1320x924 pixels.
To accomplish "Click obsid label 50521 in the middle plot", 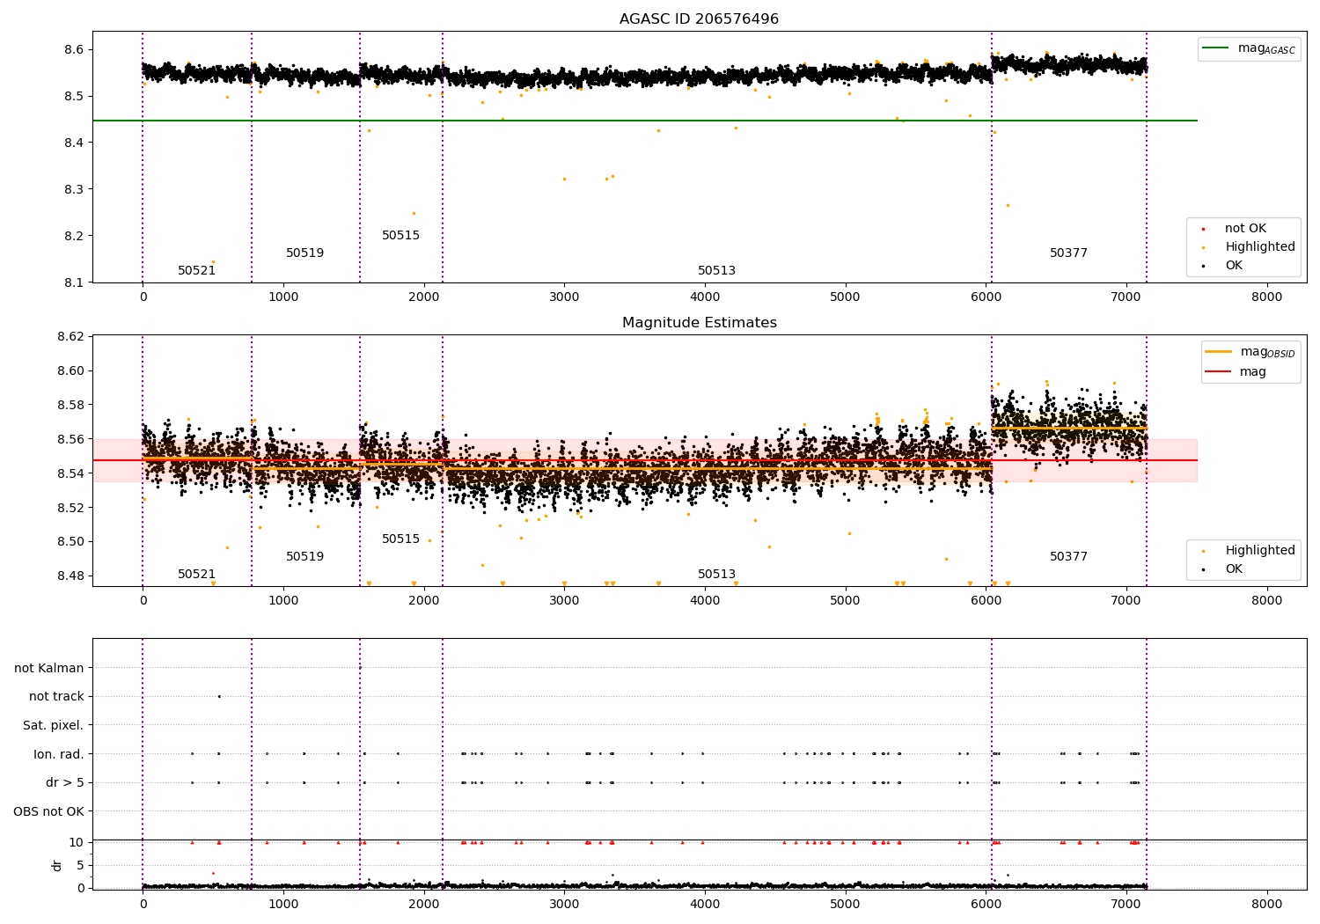I will coord(197,575).
